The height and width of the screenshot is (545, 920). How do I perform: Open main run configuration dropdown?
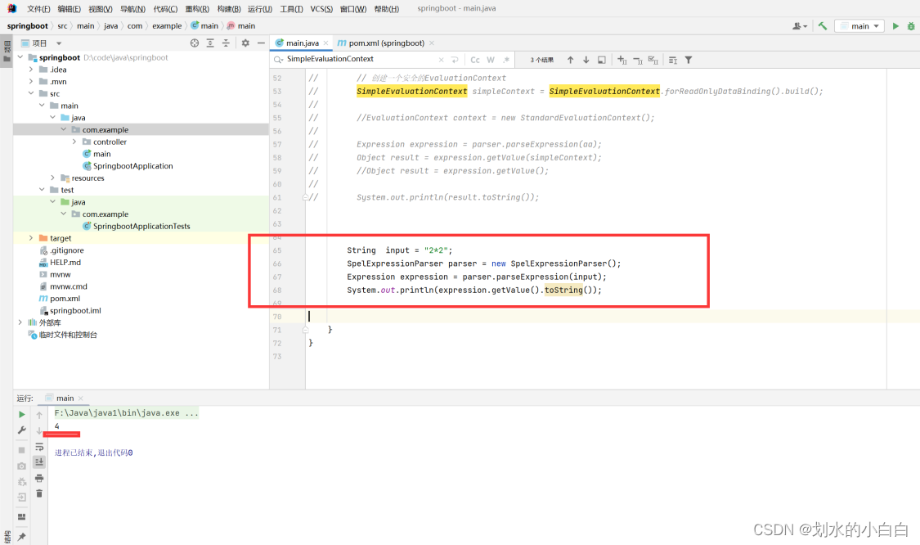click(x=859, y=26)
